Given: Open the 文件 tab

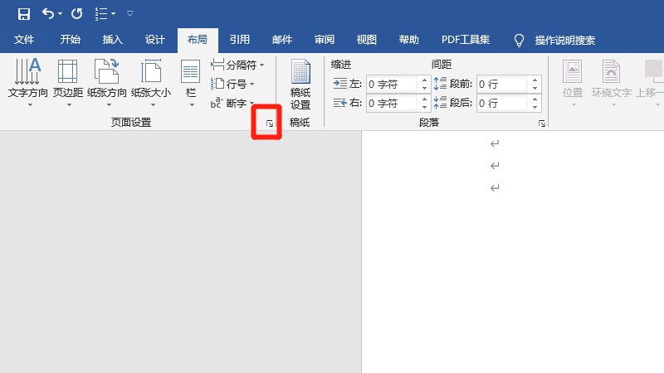Looking at the screenshot, I should (x=24, y=40).
